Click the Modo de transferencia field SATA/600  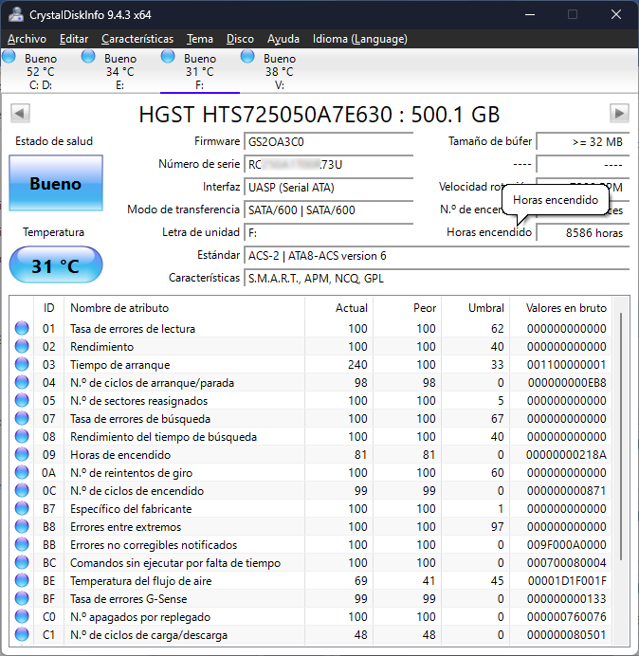click(329, 210)
